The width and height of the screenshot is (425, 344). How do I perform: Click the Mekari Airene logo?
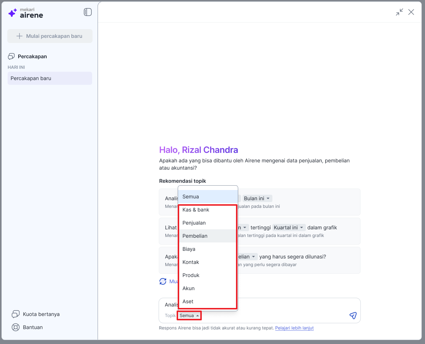pos(26,13)
